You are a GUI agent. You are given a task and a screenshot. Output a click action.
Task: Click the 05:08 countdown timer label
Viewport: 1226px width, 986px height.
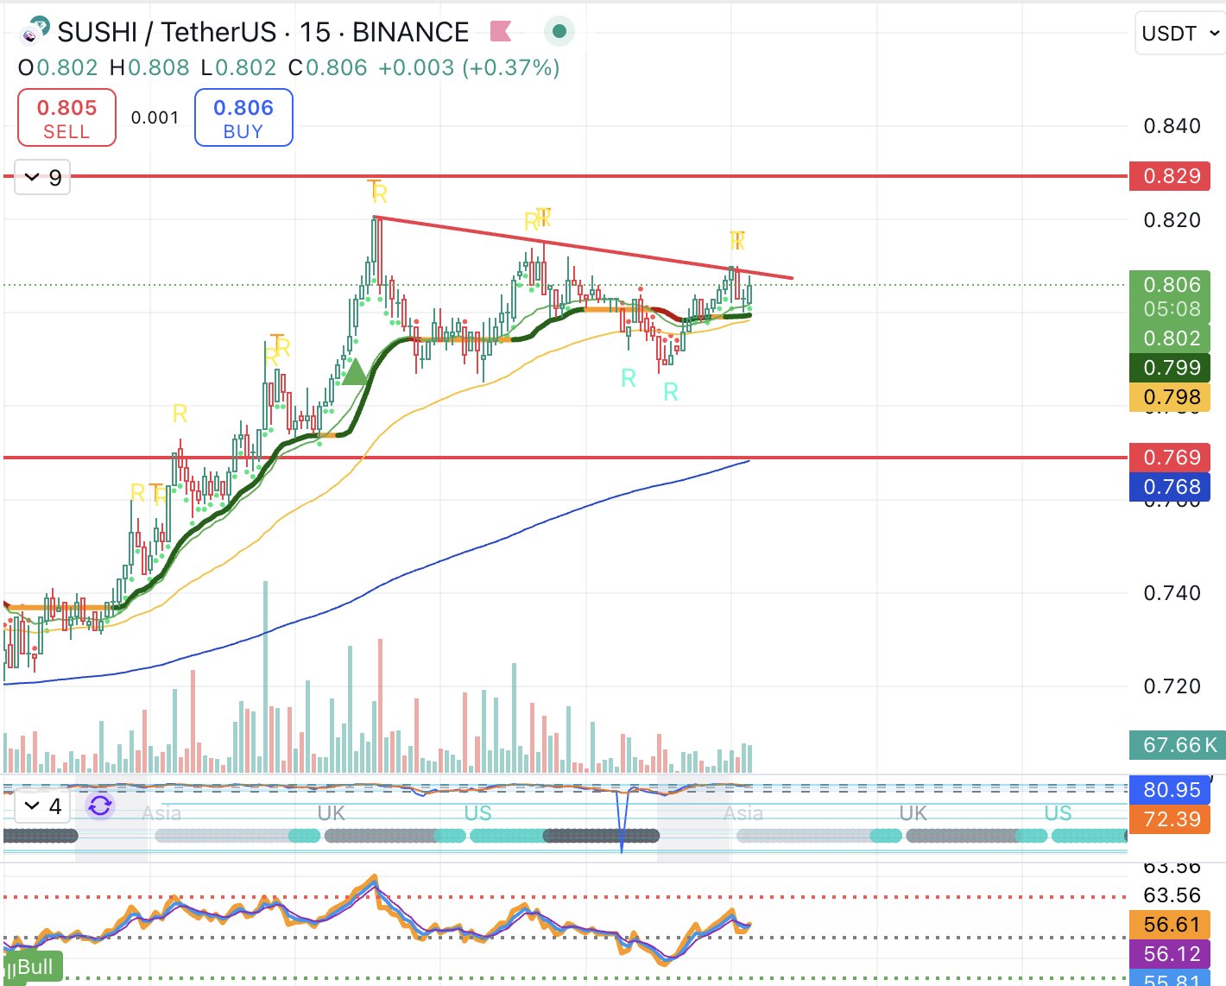point(1171,309)
